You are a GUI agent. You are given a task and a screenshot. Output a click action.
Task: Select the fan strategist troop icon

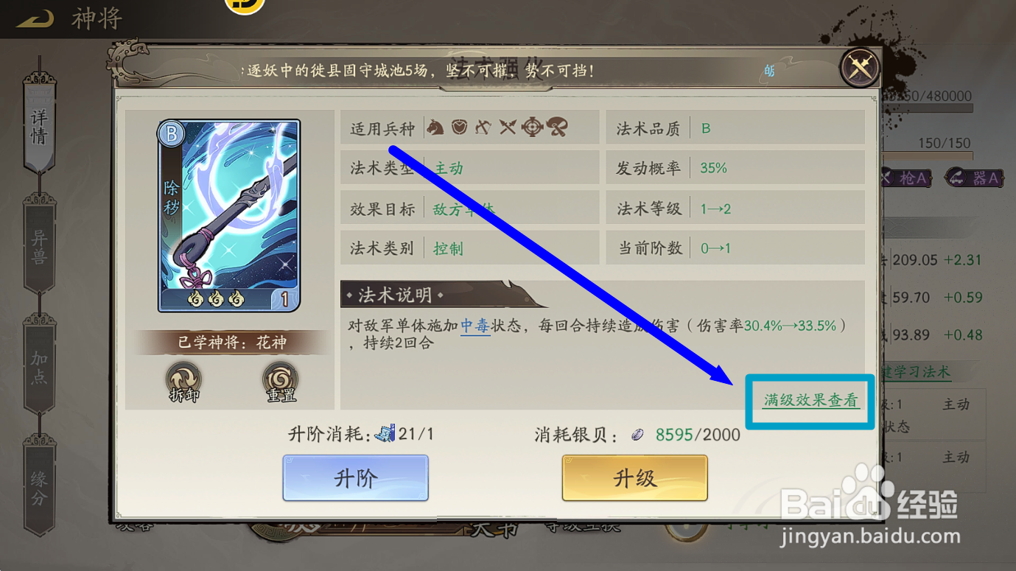click(x=556, y=127)
